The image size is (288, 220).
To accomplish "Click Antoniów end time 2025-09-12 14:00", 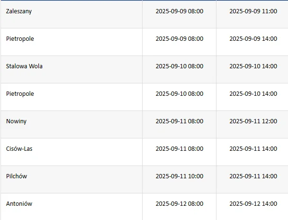I will pos(253,204).
